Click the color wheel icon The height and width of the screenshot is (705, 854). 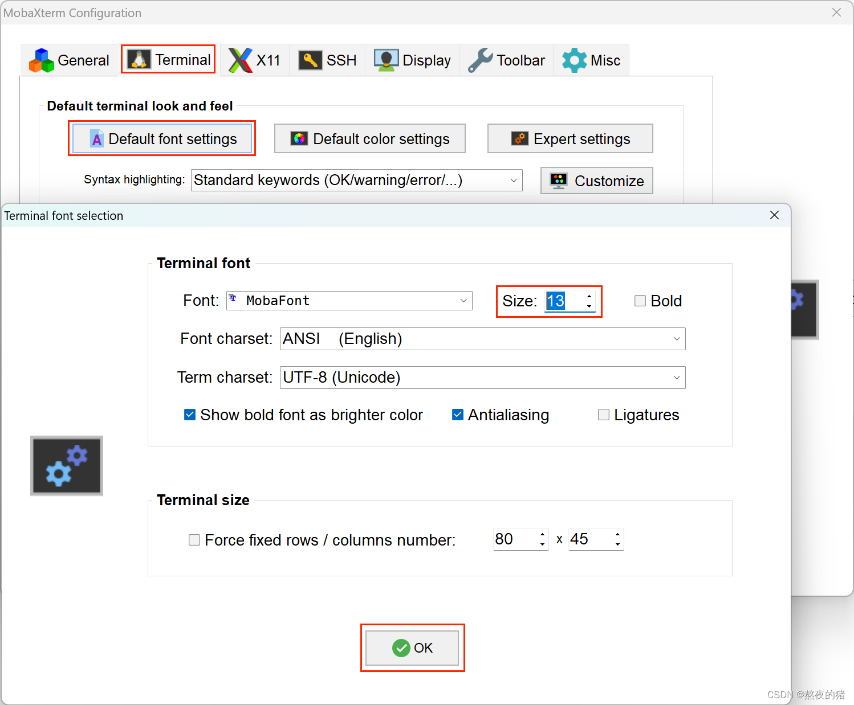pyautogui.click(x=299, y=138)
